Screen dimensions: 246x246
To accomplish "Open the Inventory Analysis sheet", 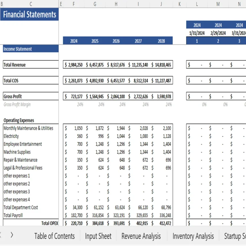I will click(193, 236).
